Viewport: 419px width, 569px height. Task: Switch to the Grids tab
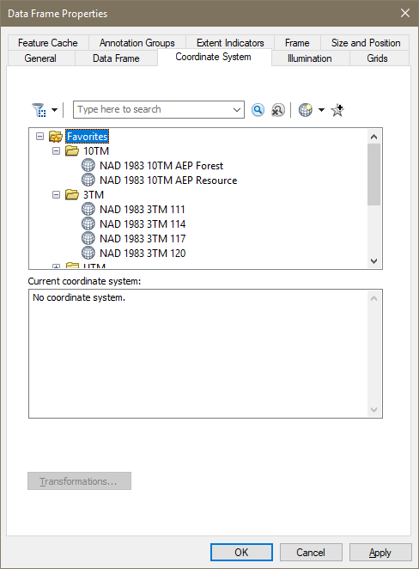tap(377, 58)
